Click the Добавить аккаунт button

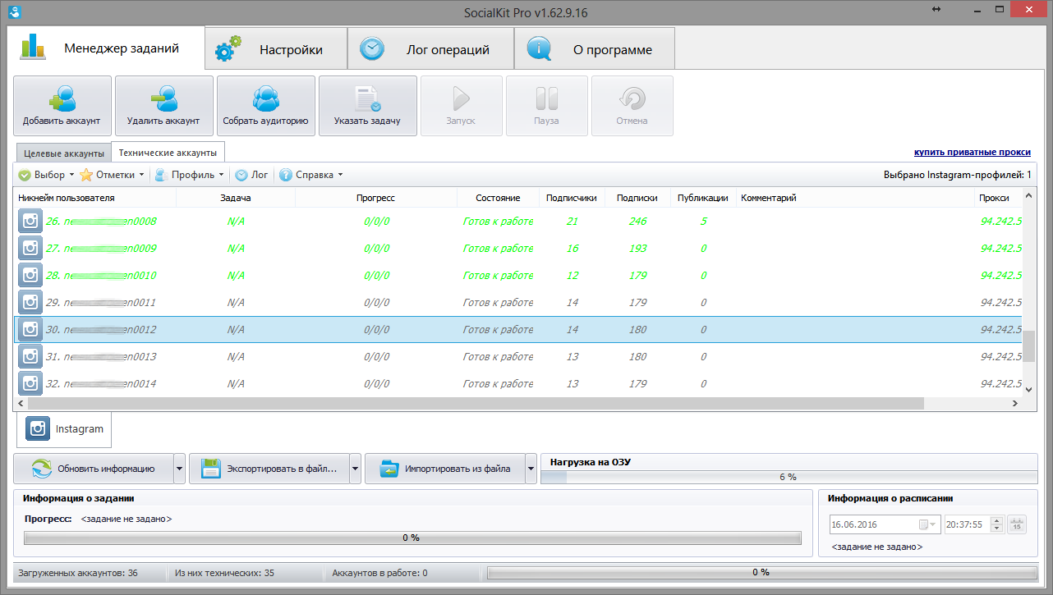(x=62, y=106)
